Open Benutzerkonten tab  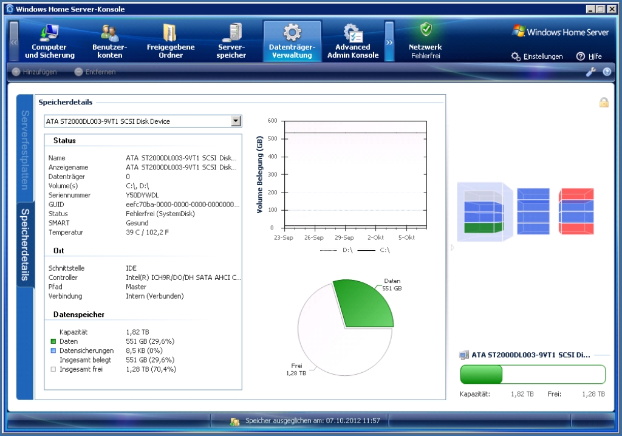click(x=110, y=41)
